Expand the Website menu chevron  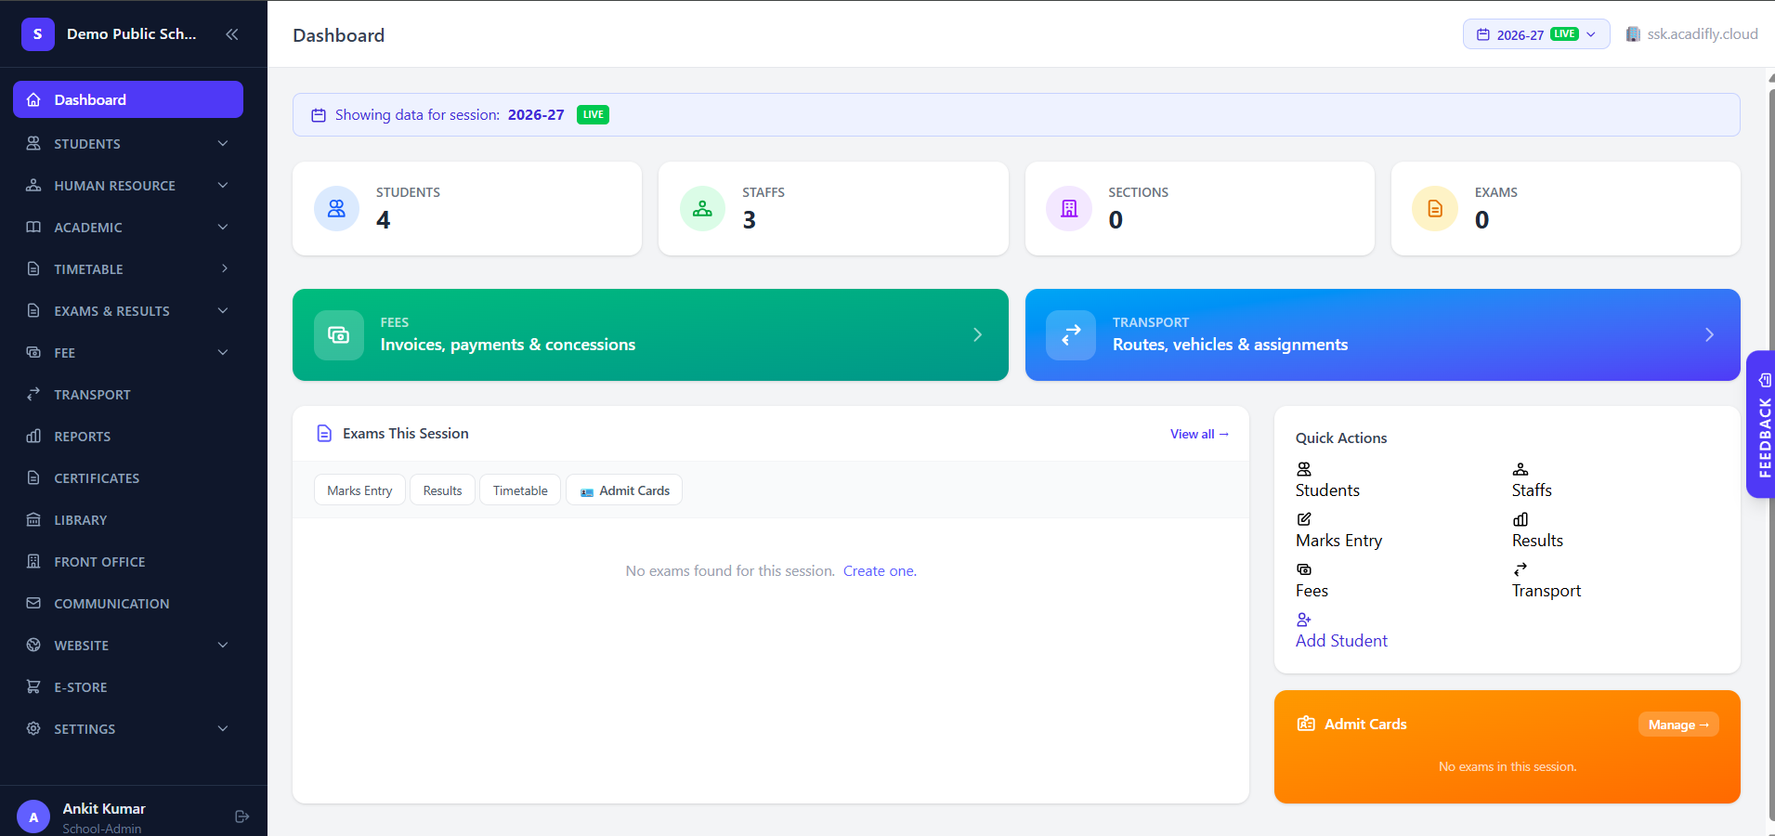[223, 645]
